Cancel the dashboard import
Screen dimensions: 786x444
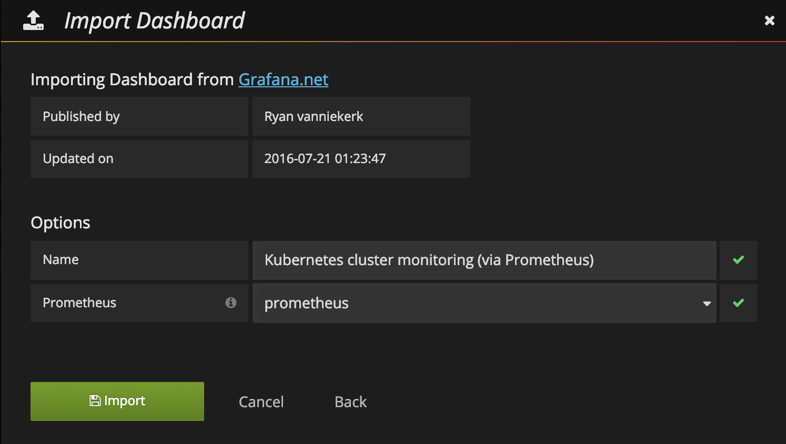[261, 402]
